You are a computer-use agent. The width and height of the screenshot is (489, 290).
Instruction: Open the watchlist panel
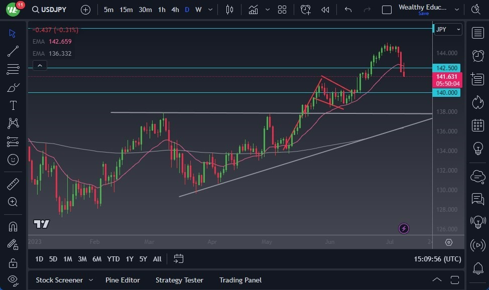pyautogui.click(x=476, y=33)
